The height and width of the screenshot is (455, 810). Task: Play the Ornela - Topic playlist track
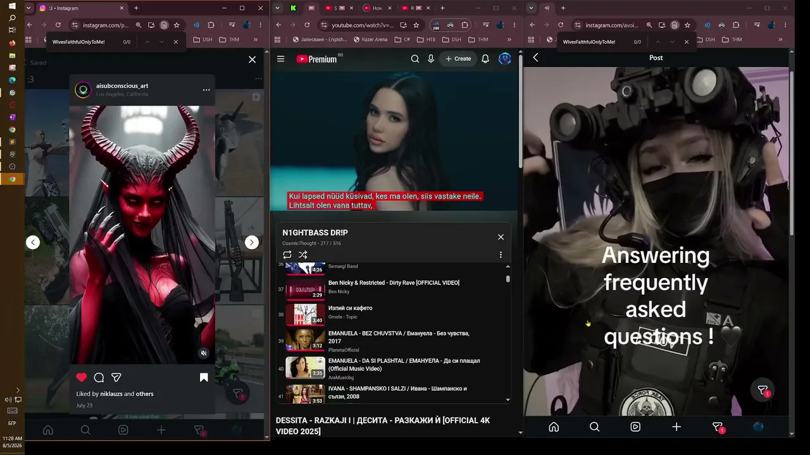click(392, 314)
